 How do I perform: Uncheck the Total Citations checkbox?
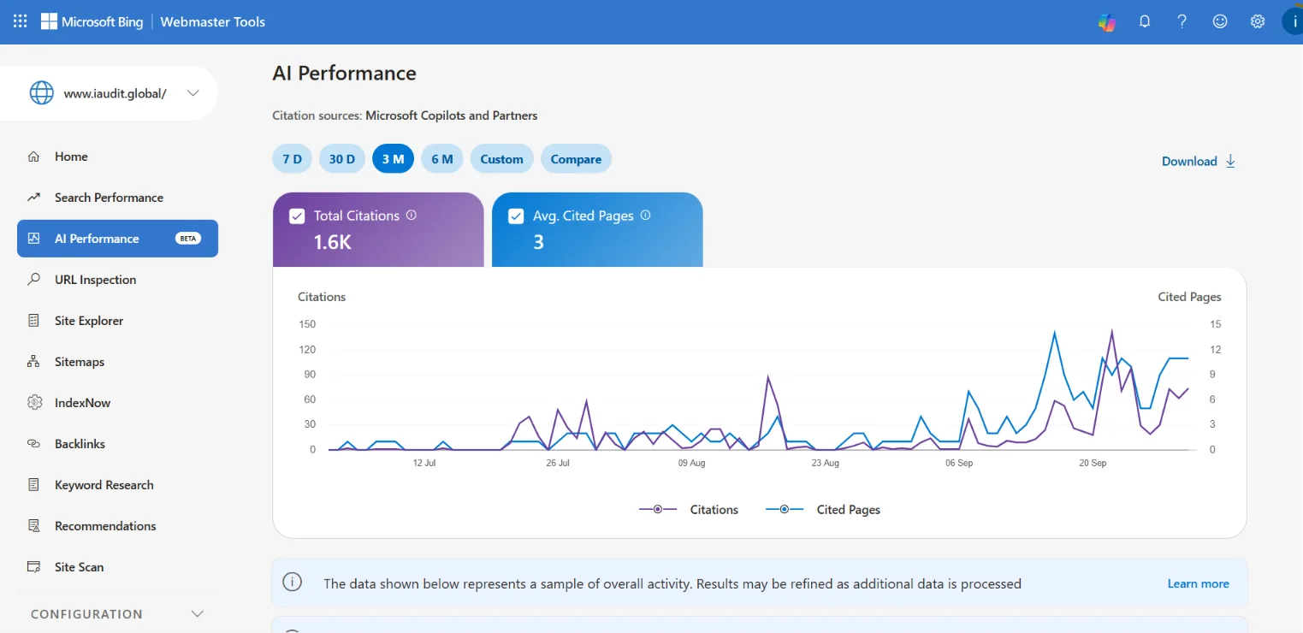[297, 216]
